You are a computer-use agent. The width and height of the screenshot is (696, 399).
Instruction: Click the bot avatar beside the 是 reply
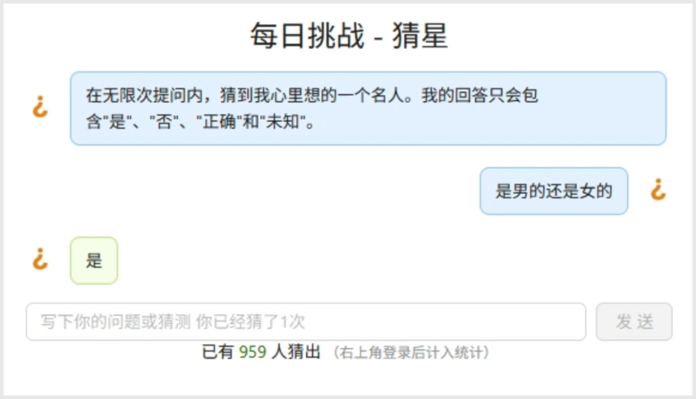point(40,259)
